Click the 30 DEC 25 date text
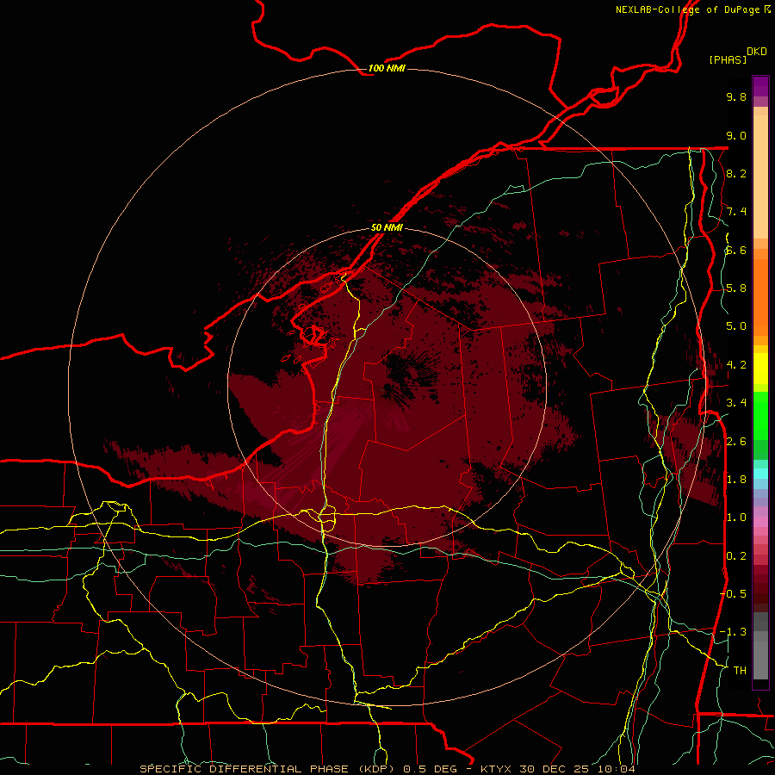Image resolution: width=775 pixels, height=775 pixels. pyautogui.click(x=553, y=769)
